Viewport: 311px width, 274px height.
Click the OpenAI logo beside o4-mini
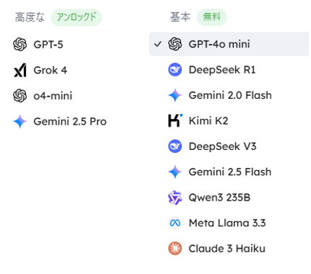(19, 96)
